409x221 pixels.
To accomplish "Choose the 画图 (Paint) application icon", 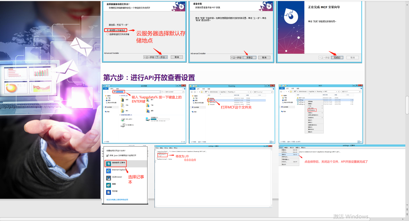I will pos(108,185).
